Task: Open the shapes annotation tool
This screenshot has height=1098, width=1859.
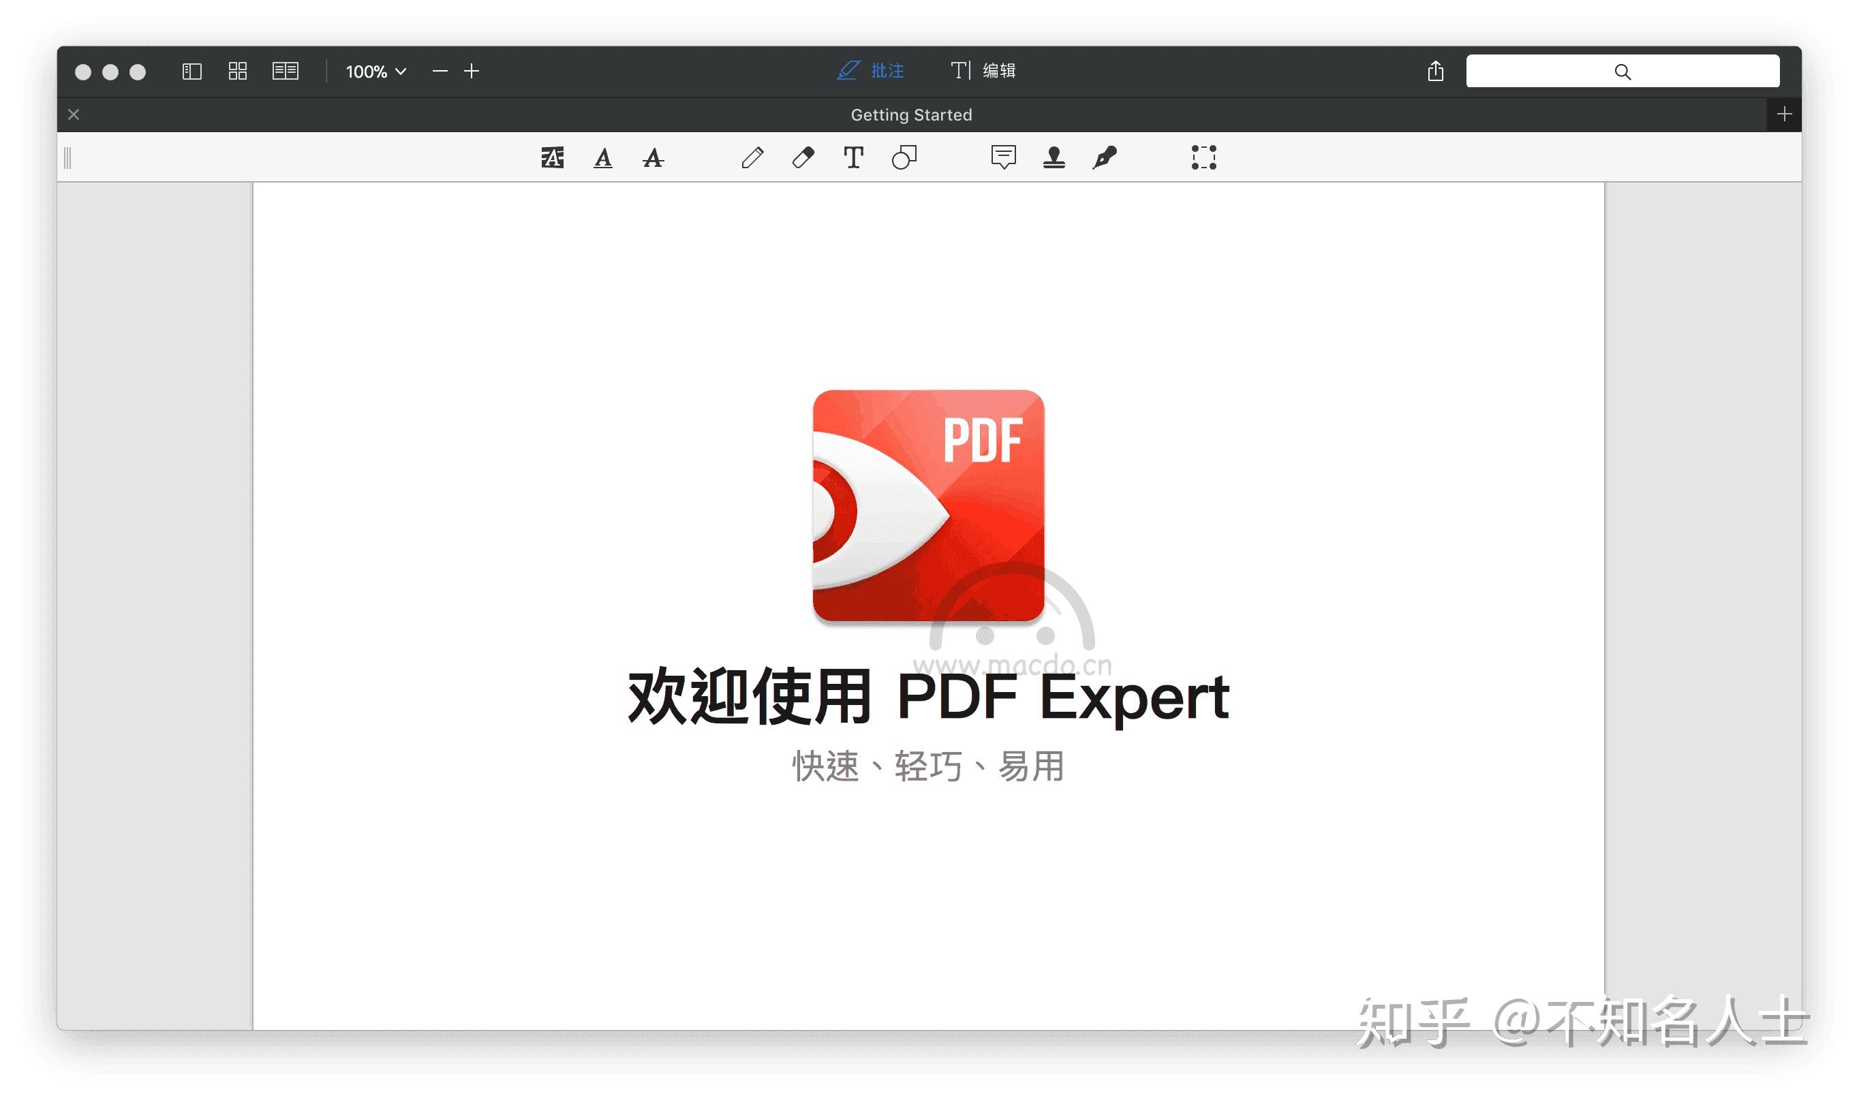Action: 904,157
